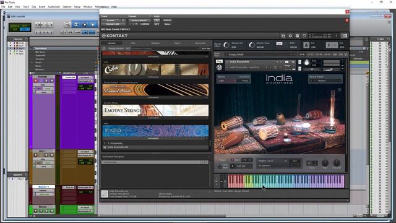Select India Ensemble.nki in the file list

(156, 147)
